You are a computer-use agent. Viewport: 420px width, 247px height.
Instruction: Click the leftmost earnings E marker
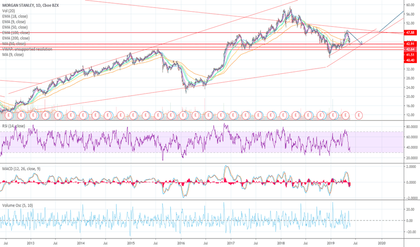(x=9, y=115)
